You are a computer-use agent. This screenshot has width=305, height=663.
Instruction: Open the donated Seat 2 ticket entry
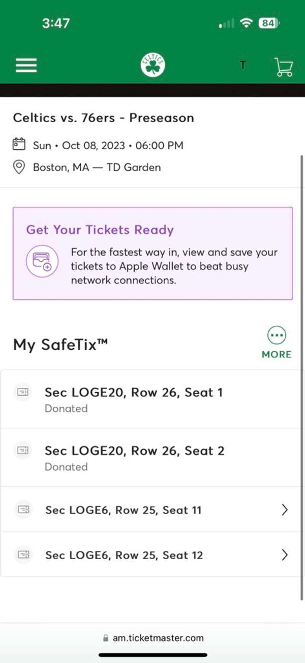click(x=152, y=457)
